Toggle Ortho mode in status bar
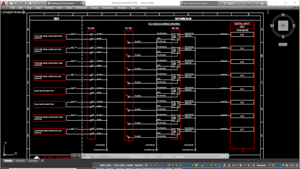 pos(164,165)
